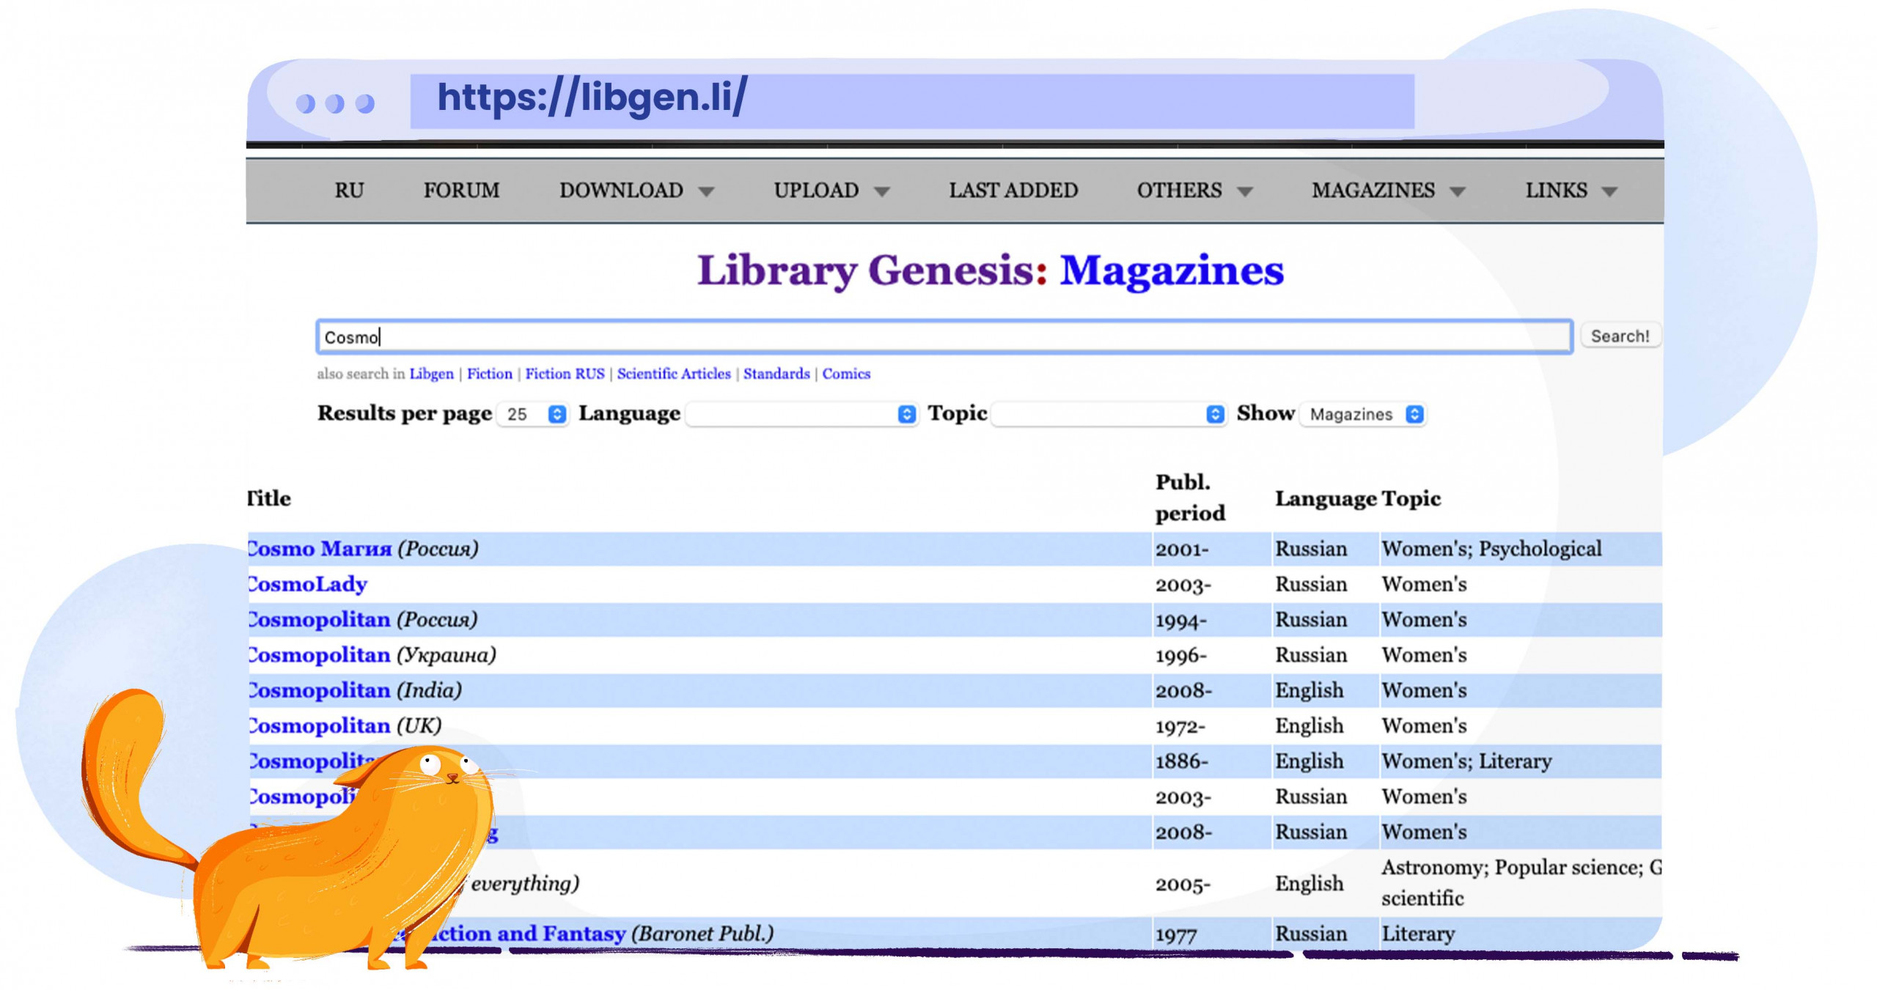The height and width of the screenshot is (990, 1877).
Task: Open the FORUM menu item
Action: pos(461,191)
